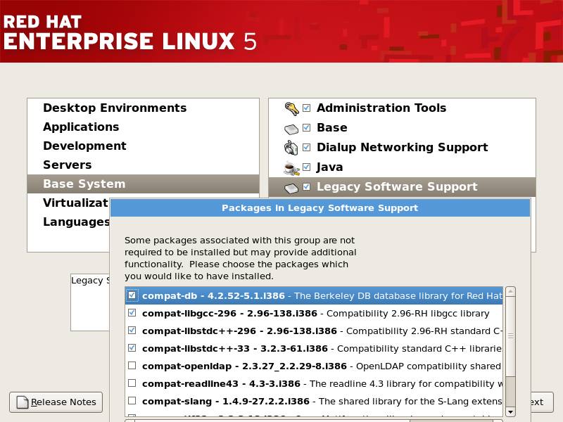Click the package list scrollbar down arrow
This screenshot has width=563, height=422.
(x=510, y=411)
